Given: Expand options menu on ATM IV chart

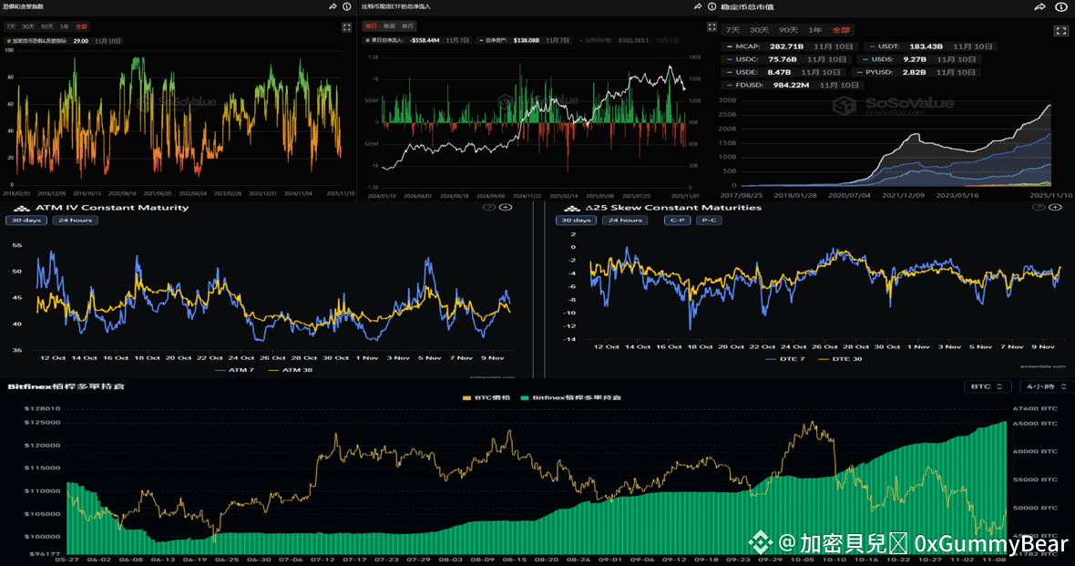Looking at the screenshot, I should pos(507,208).
